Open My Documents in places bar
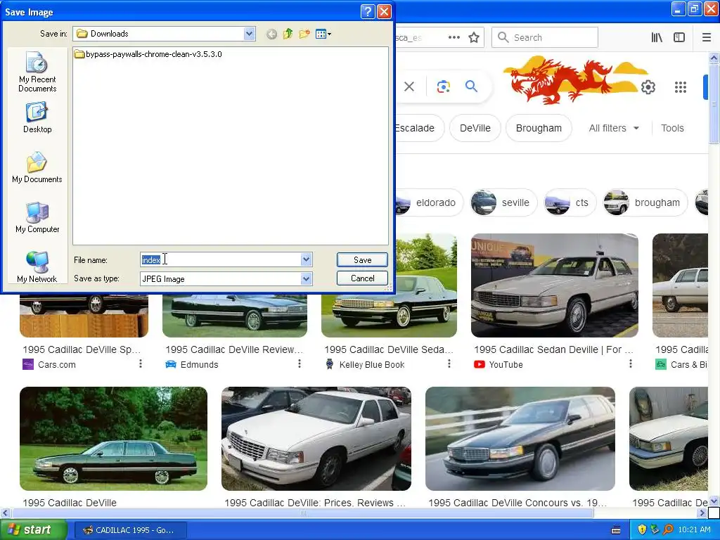720x540 pixels. pyautogui.click(x=37, y=167)
